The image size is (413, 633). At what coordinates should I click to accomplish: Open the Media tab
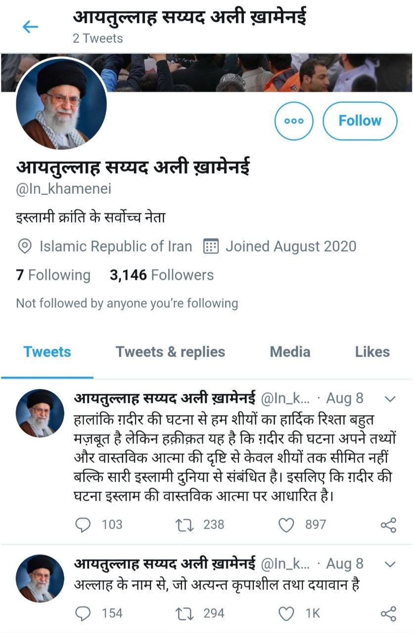290,352
